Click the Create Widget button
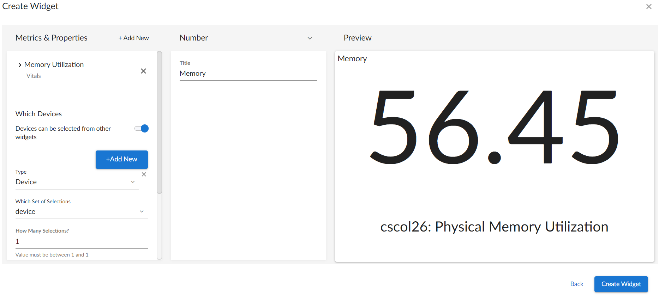The width and height of the screenshot is (659, 296). (621, 284)
